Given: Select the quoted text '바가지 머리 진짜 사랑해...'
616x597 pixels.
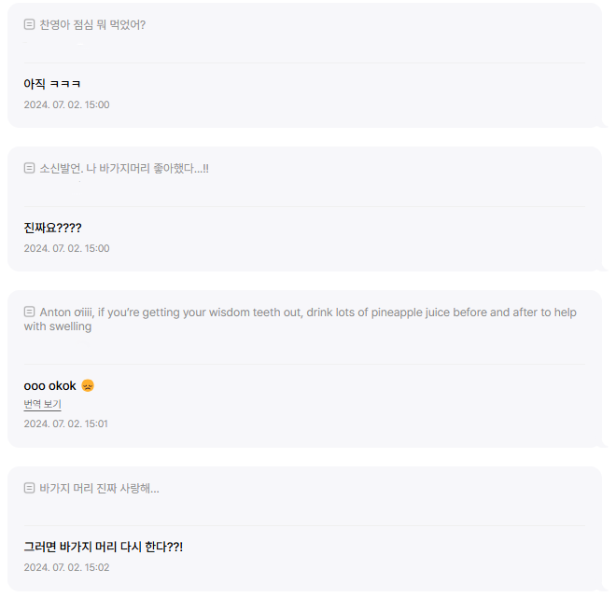Looking at the screenshot, I should (99, 488).
